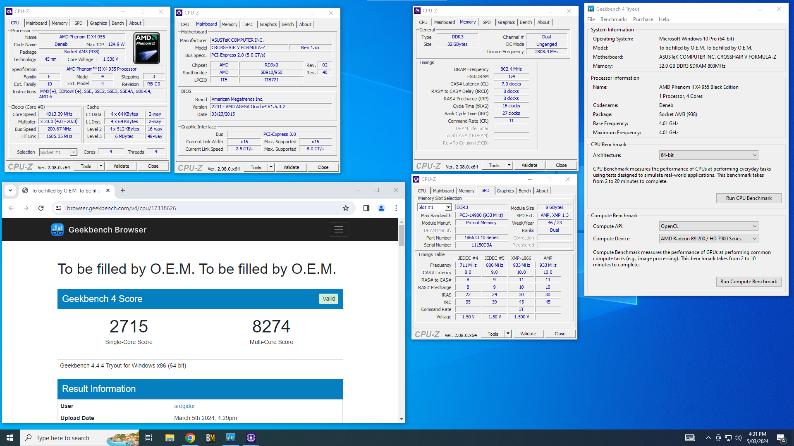Click Close button in Mainboard CPU-Z window
794x446 pixels.
pyautogui.click(x=323, y=167)
